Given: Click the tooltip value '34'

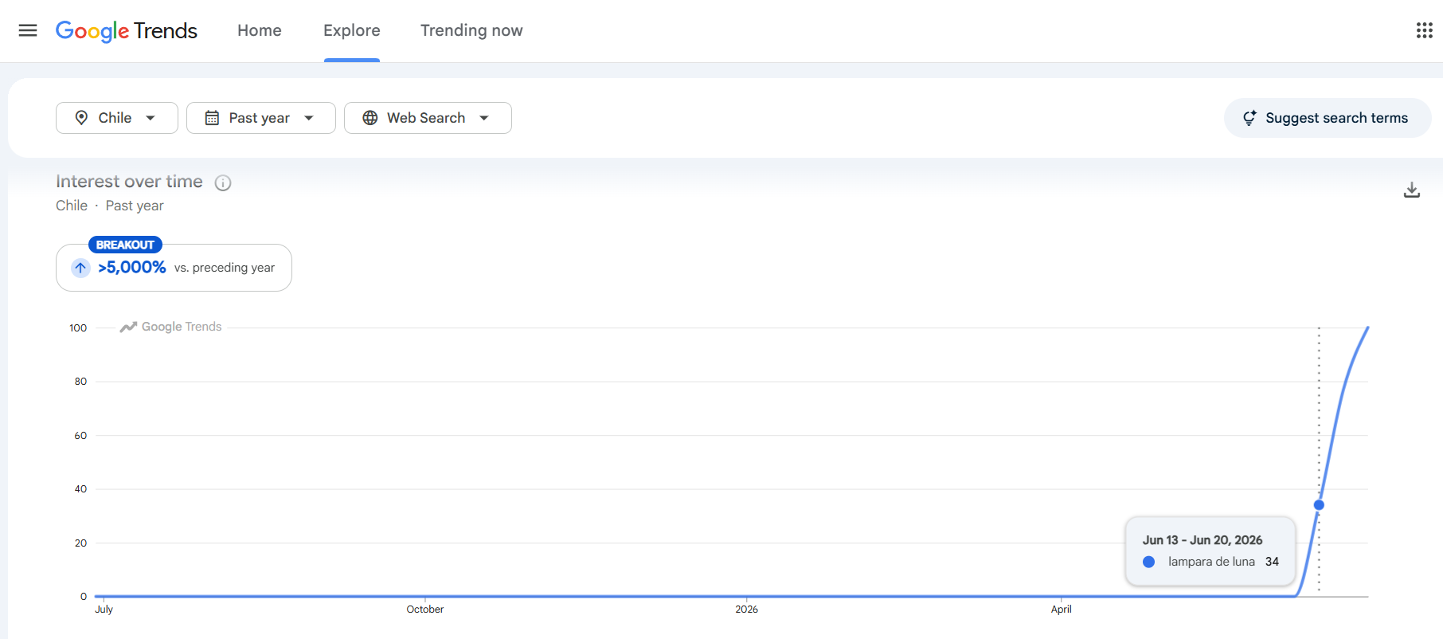Looking at the screenshot, I should (1272, 562).
